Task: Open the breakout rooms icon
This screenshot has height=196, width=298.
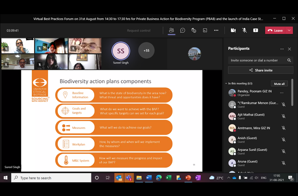Action: tap(205, 30)
